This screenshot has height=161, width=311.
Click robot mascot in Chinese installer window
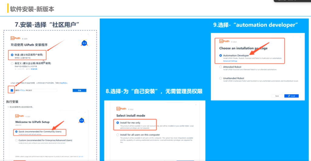pos(84,43)
